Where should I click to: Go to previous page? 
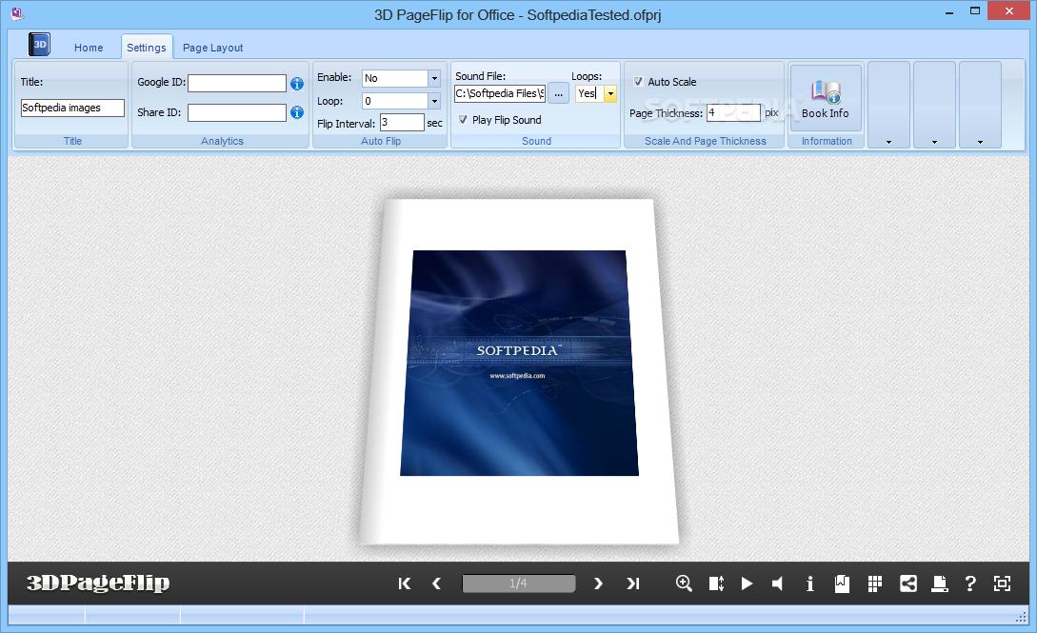coord(436,584)
